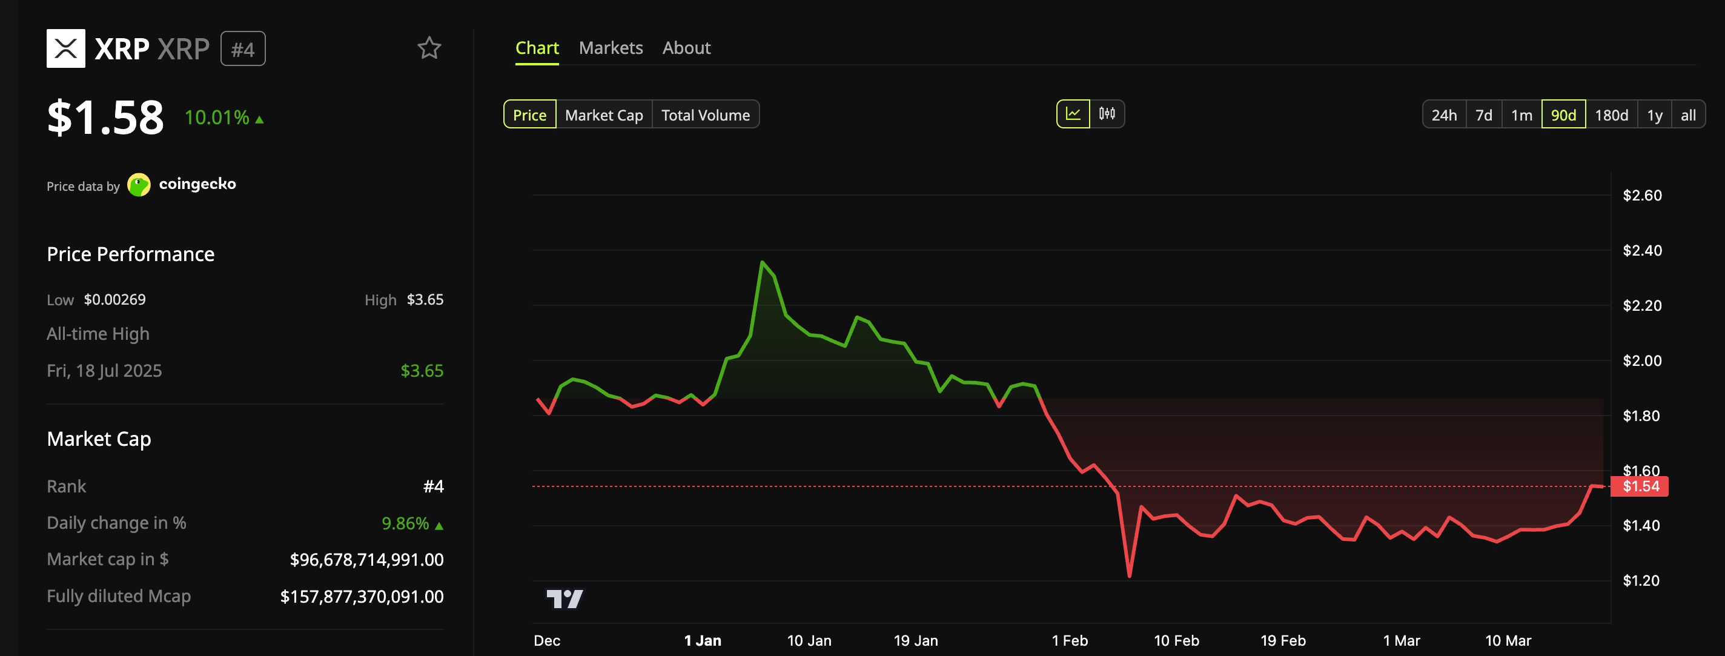Image resolution: width=1725 pixels, height=656 pixels.
Task: Choose the 180d period
Action: (1612, 114)
